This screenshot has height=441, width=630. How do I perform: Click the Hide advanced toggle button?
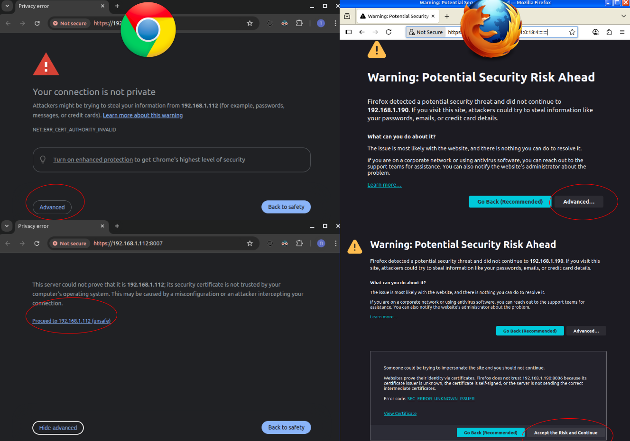click(x=58, y=428)
